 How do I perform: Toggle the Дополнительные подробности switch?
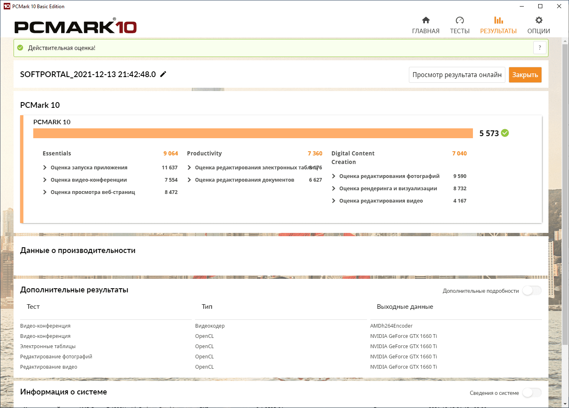(532, 291)
